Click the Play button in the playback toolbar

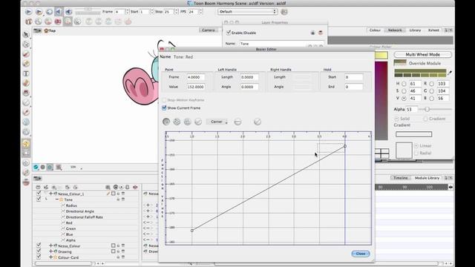[x=28, y=12]
